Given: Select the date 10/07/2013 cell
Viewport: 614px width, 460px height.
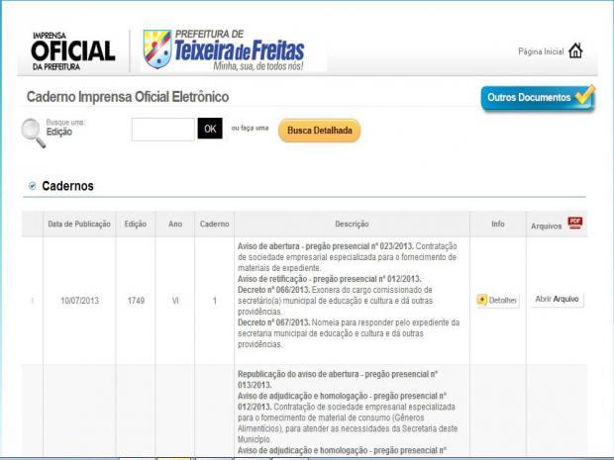Looking at the screenshot, I should coord(79,301).
